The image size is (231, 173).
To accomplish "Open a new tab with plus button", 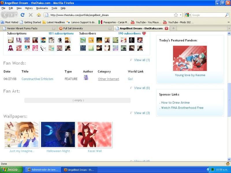I will [x=174, y=28].
